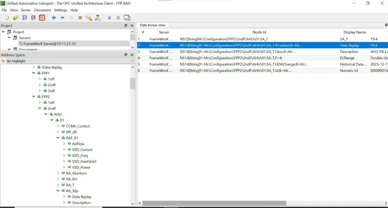Close the Address Space panel
Screen dimensions: 388x208
132,55
